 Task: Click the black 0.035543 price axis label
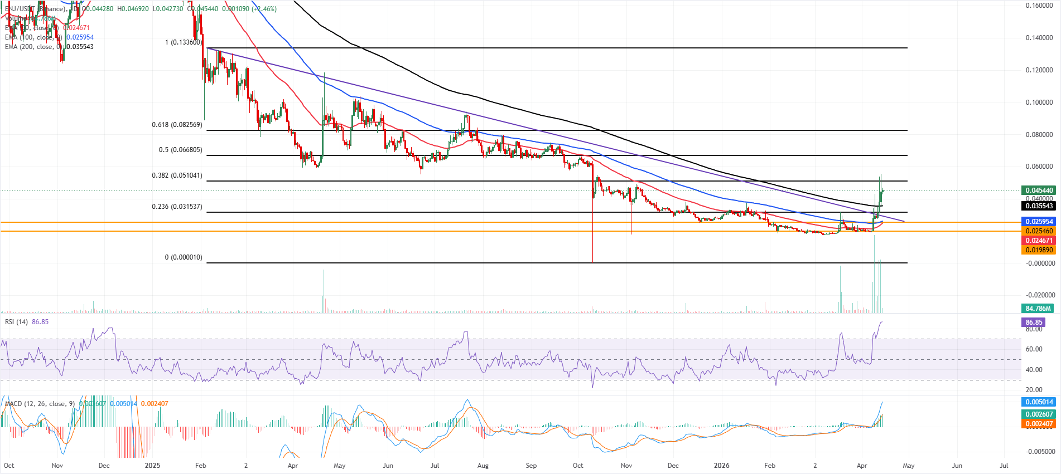click(1039, 206)
